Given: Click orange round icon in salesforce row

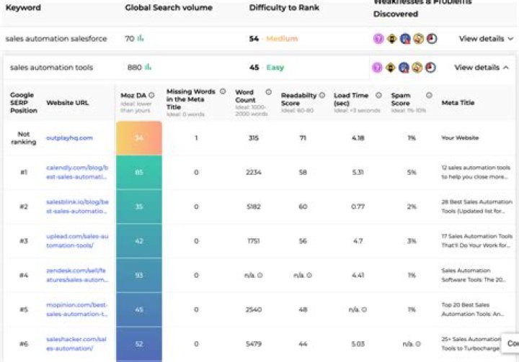Looking at the screenshot, I should (x=418, y=39).
